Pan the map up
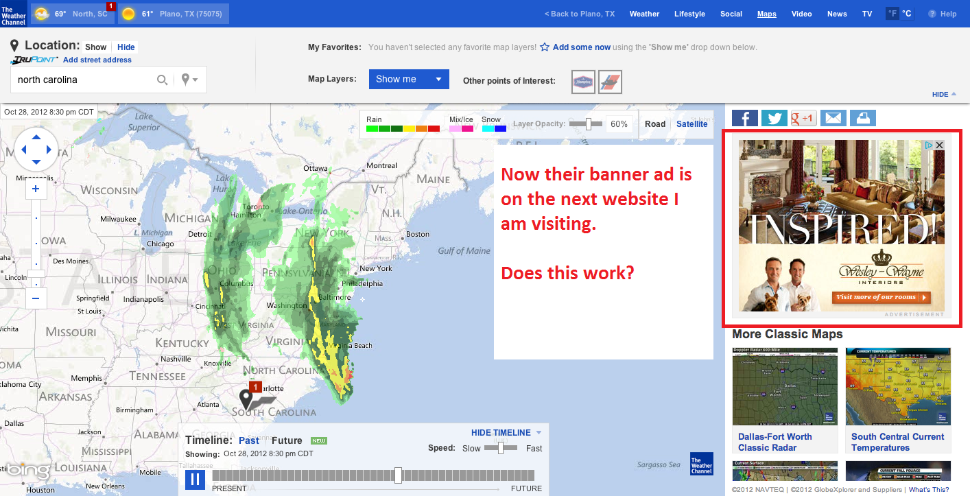The height and width of the screenshot is (496, 970). coord(37,136)
